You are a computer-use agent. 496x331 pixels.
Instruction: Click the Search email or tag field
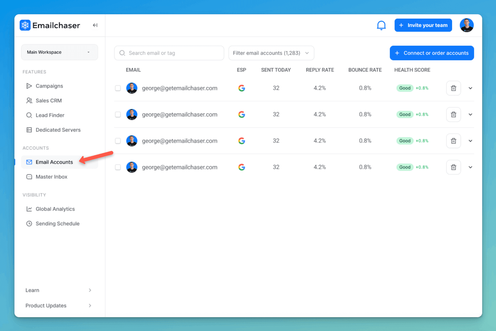coord(169,53)
